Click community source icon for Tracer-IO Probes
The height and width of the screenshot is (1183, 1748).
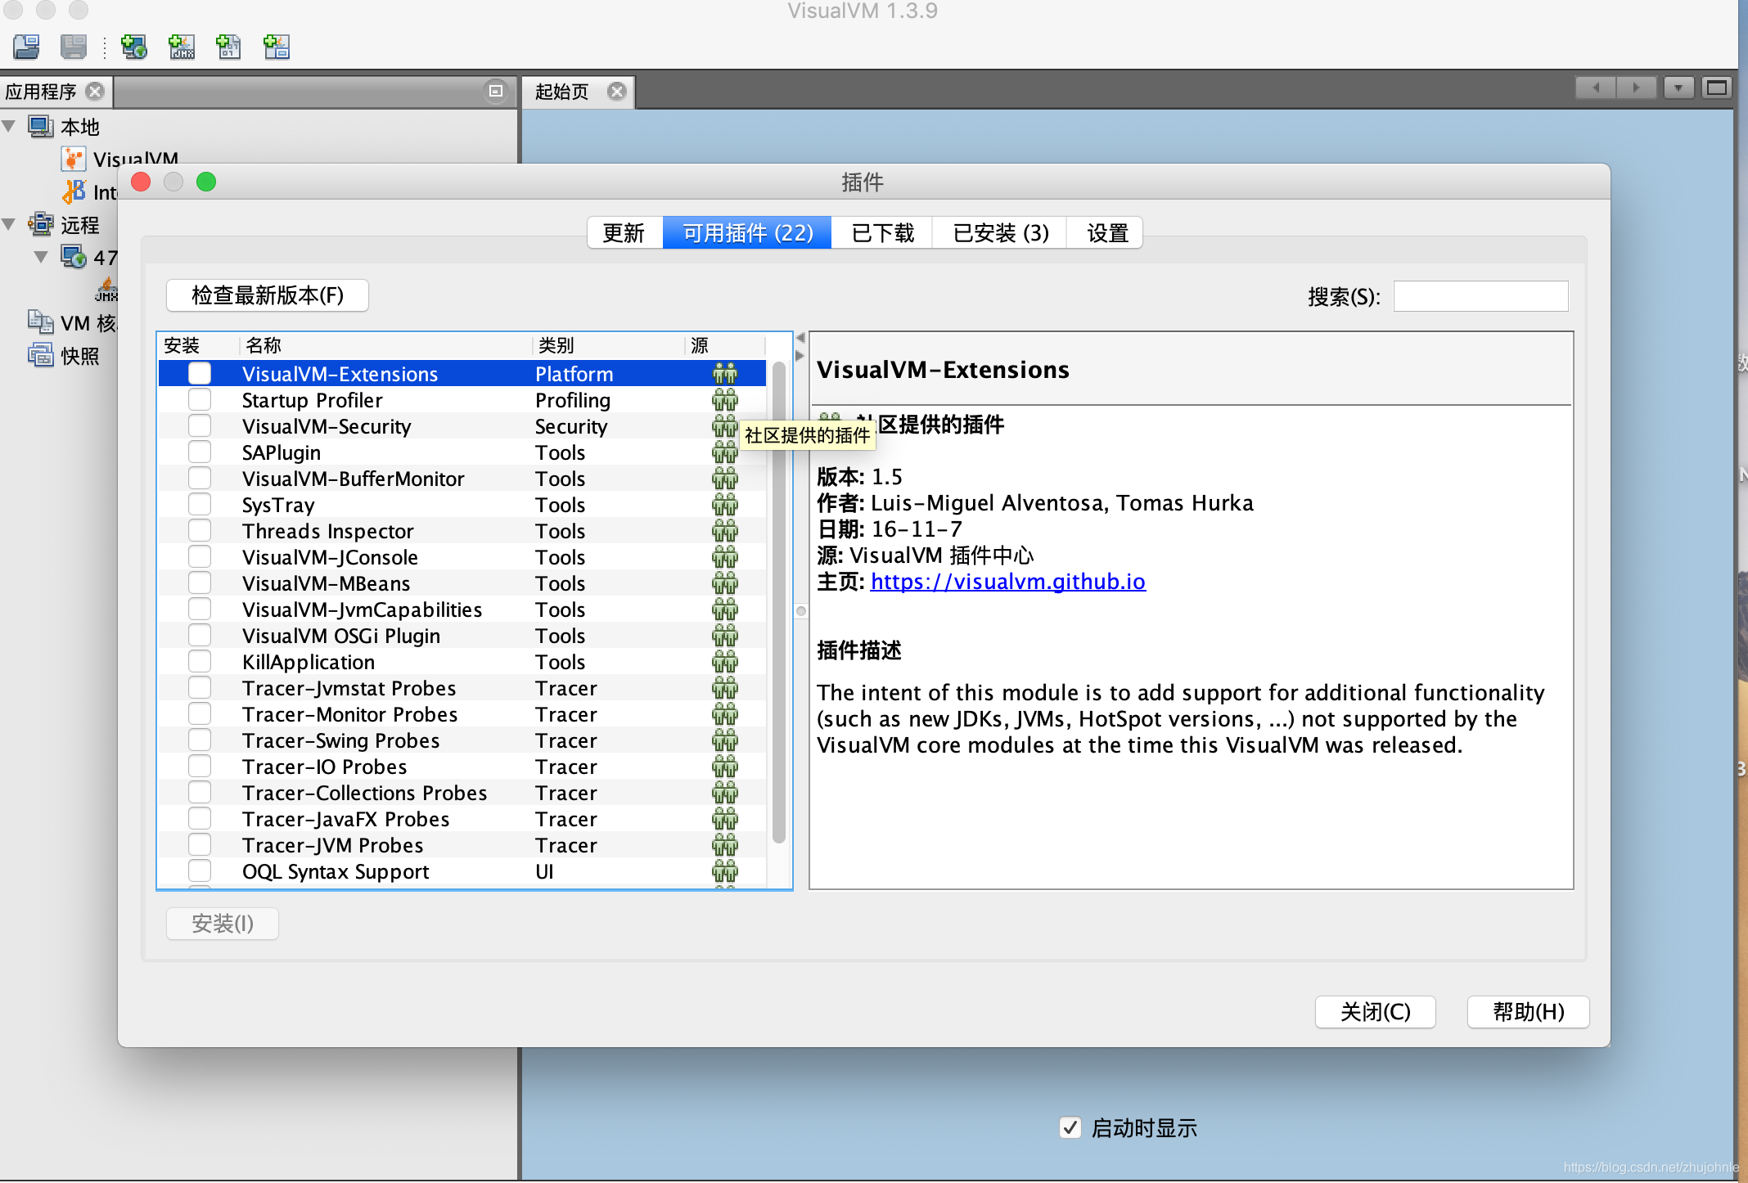click(725, 767)
